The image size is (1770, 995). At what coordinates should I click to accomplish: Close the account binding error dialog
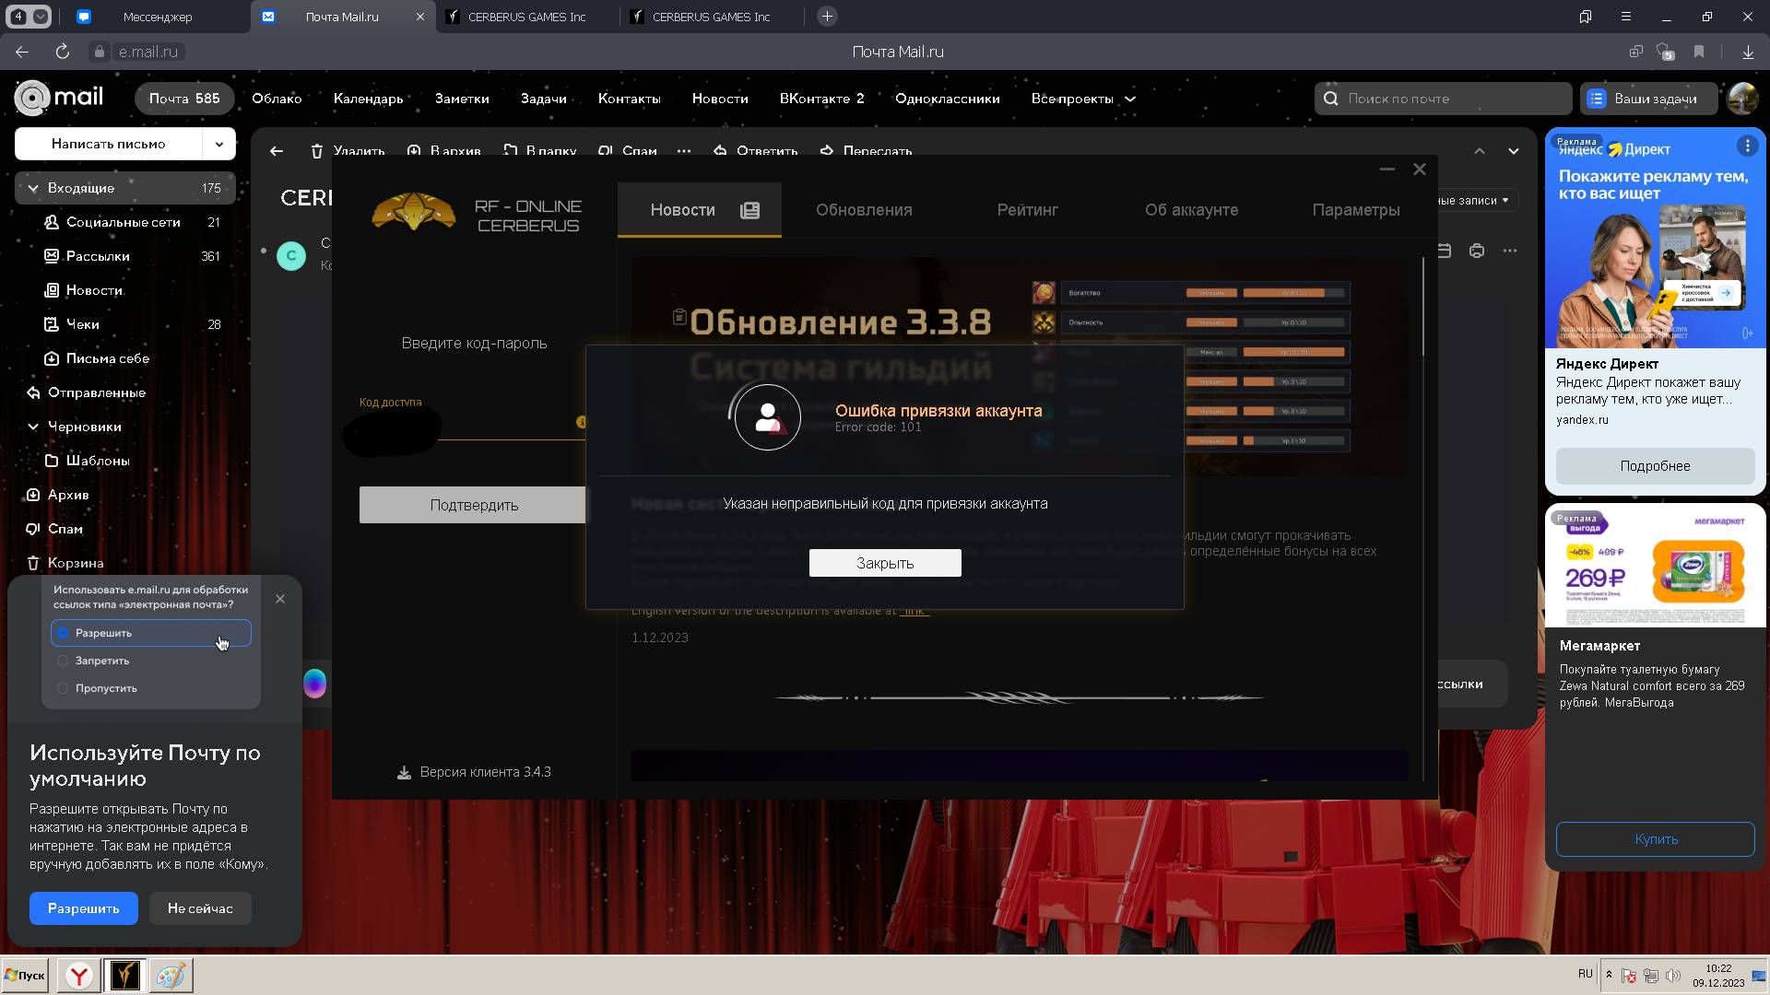click(885, 563)
